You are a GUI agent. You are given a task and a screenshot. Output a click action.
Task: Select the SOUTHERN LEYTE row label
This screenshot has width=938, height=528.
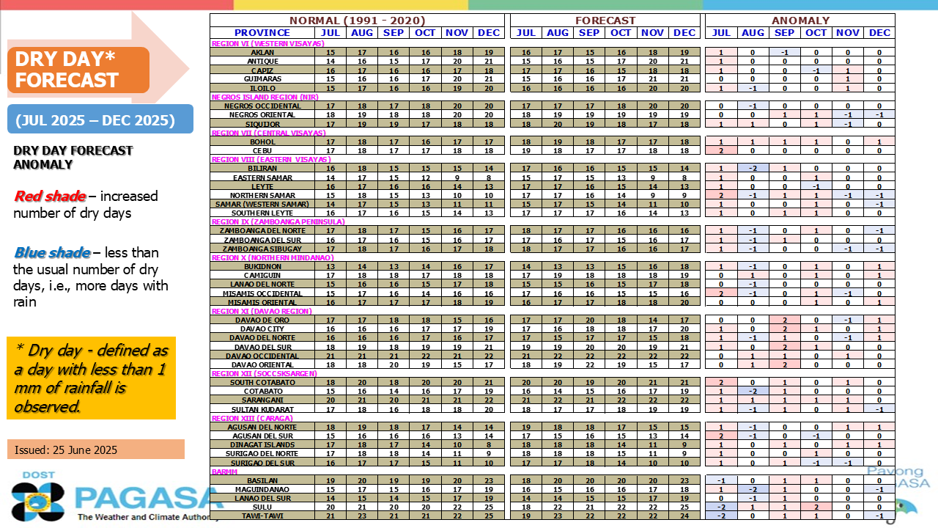point(262,213)
